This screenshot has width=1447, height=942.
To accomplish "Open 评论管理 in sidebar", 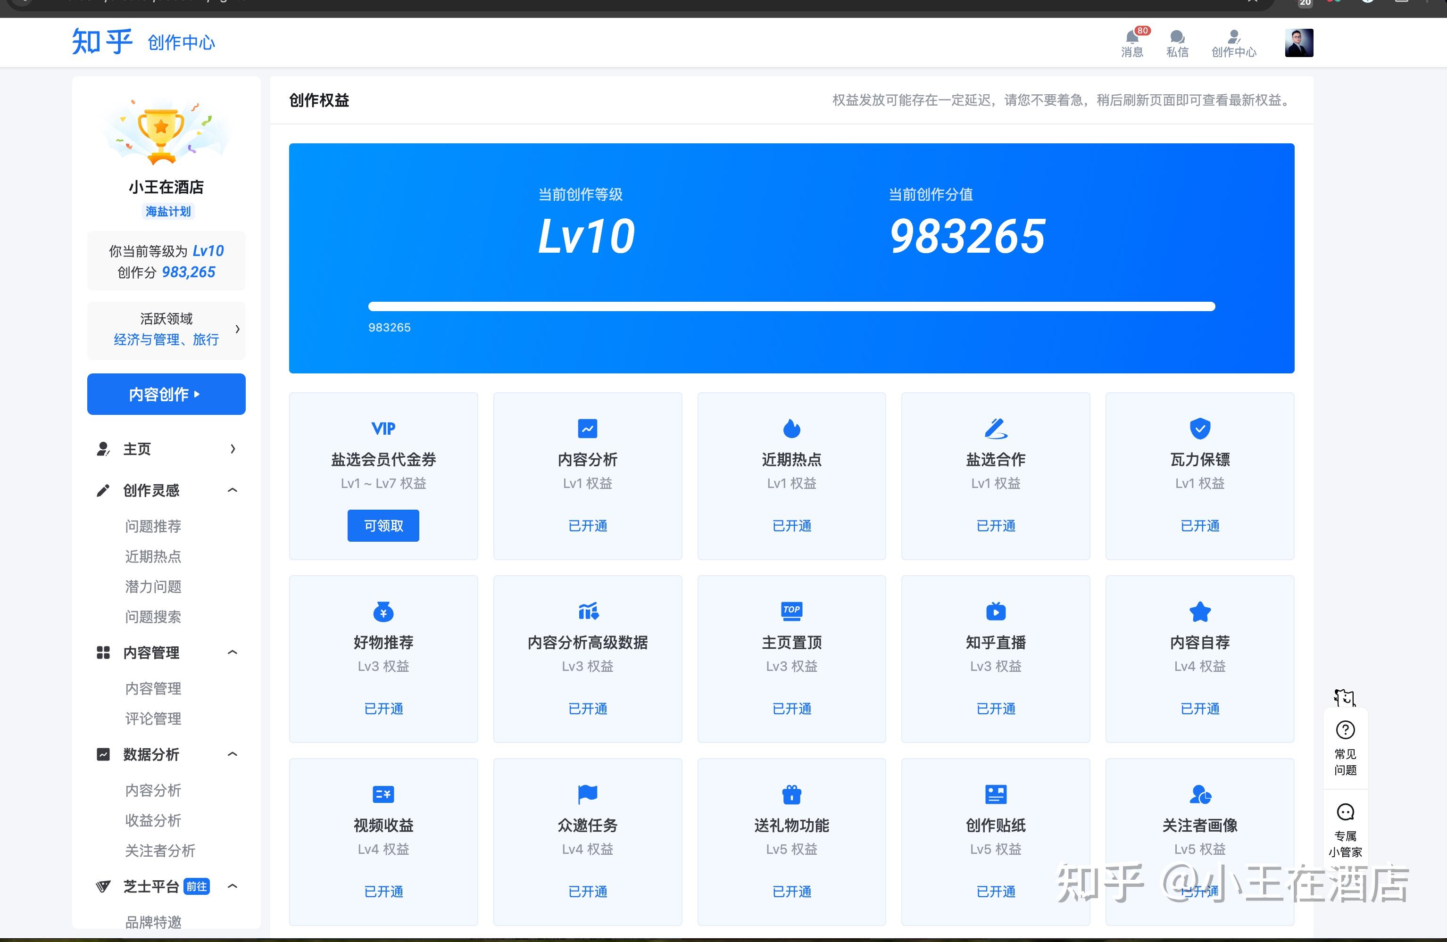I will (153, 719).
